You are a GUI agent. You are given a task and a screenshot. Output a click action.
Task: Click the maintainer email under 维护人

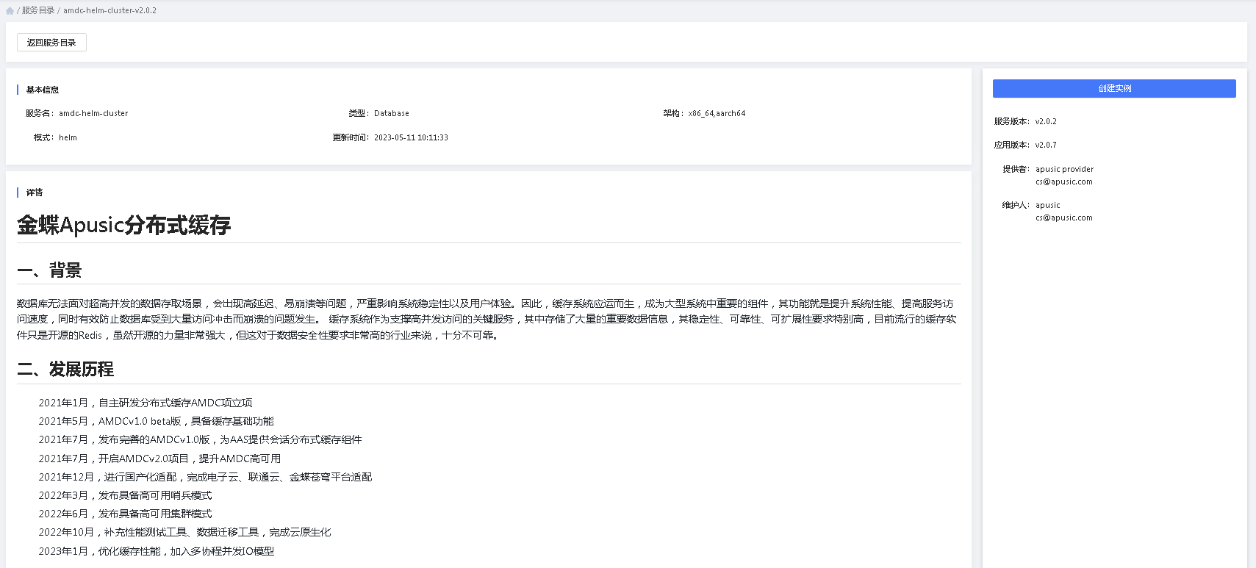click(x=1063, y=218)
